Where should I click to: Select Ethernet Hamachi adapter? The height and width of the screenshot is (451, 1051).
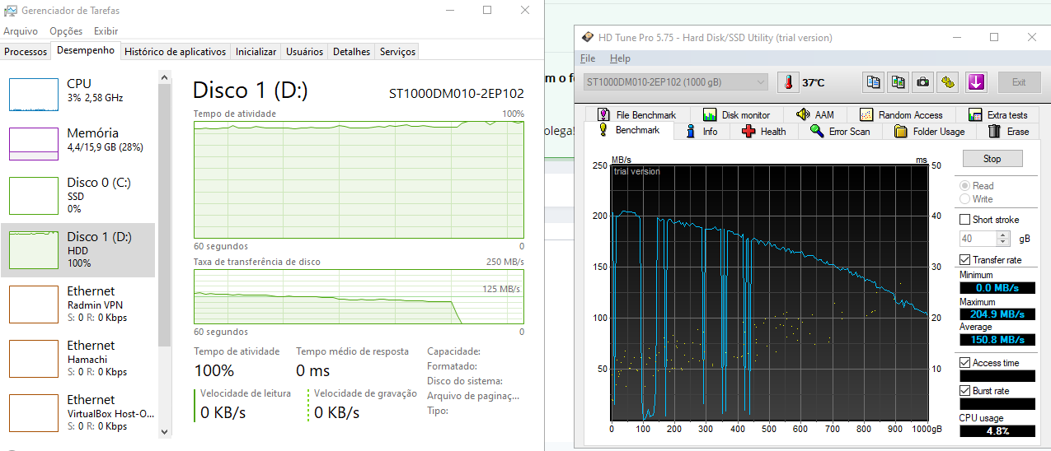point(79,358)
